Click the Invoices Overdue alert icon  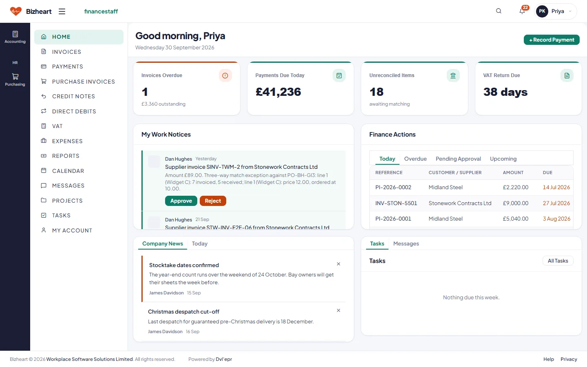(x=225, y=75)
